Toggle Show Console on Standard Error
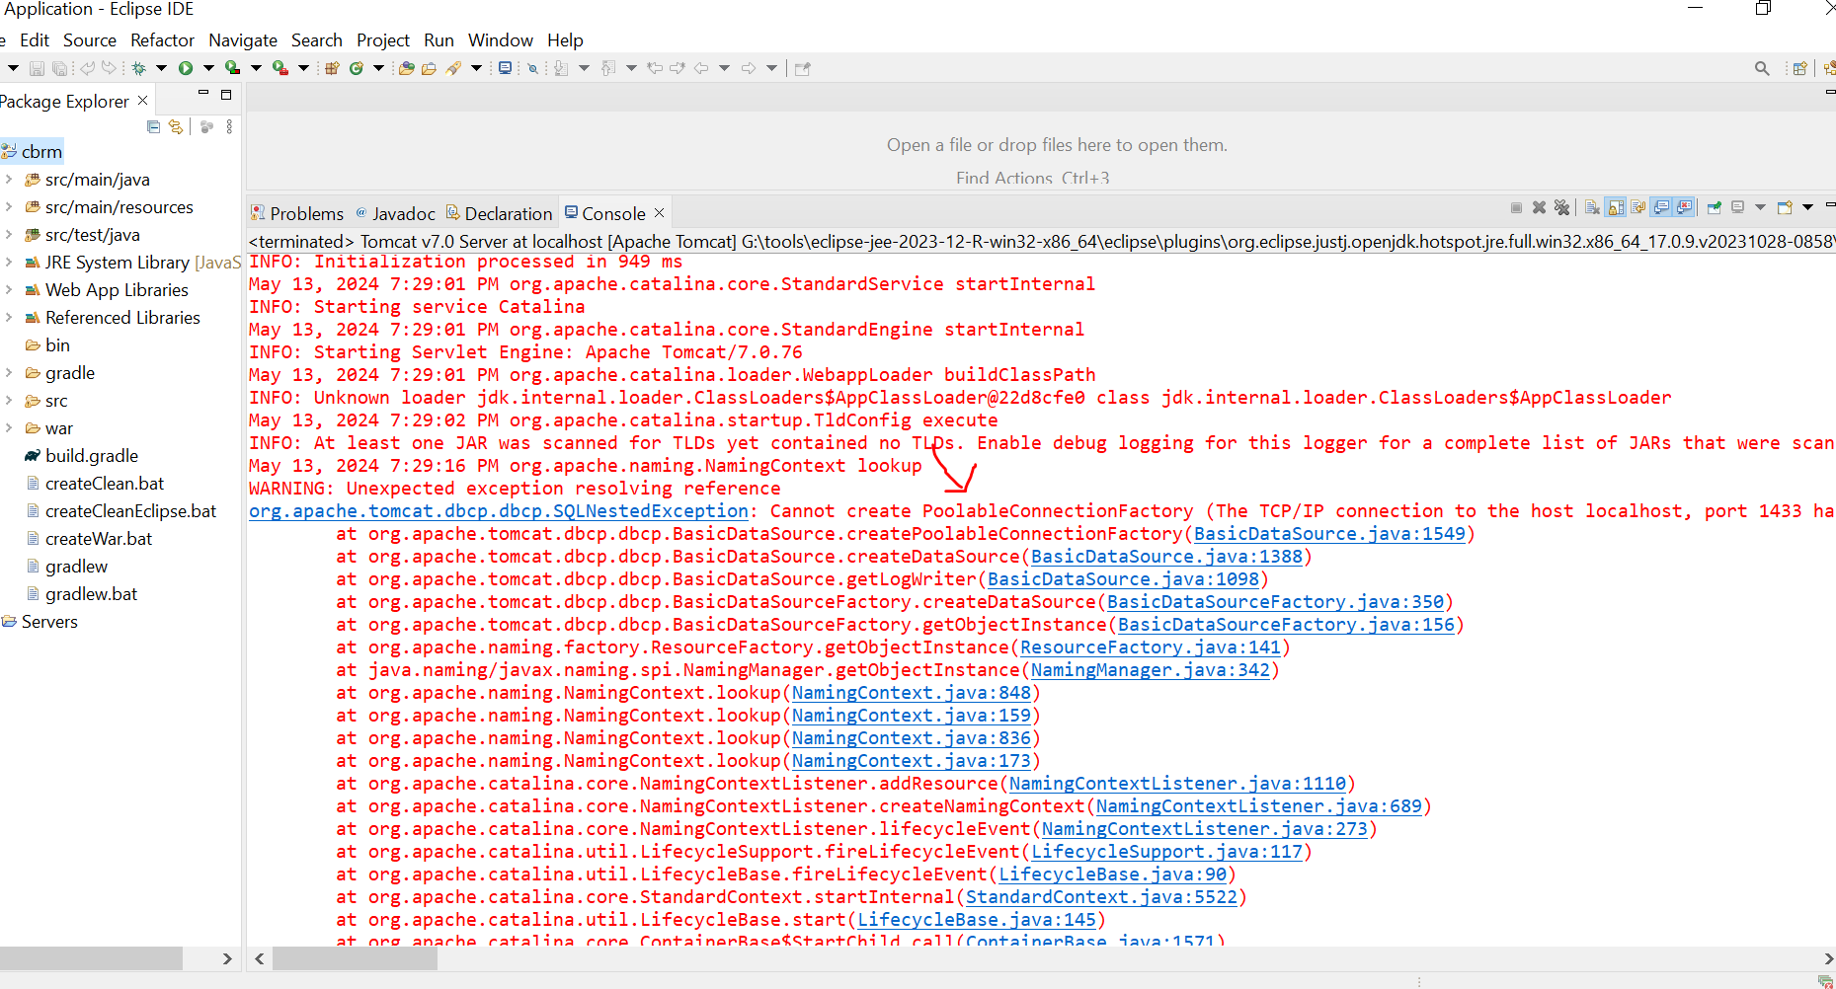This screenshot has height=989, width=1836. 1684,207
